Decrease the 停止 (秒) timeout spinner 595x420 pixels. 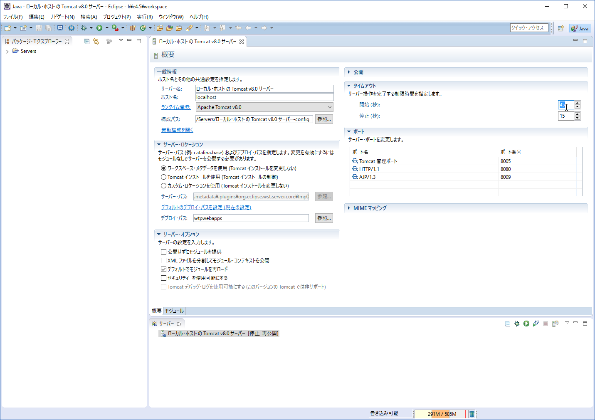tap(578, 118)
